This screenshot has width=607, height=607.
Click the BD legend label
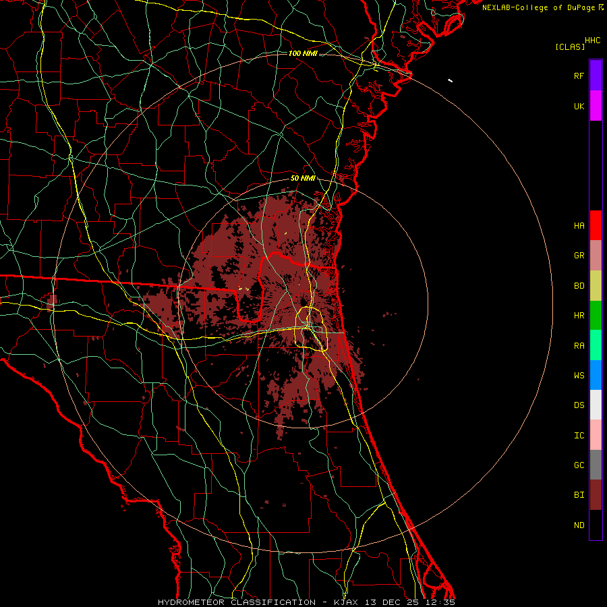pos(579,286)
